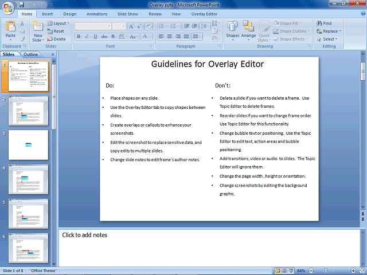Click the Delete slide button

point(56,39)
